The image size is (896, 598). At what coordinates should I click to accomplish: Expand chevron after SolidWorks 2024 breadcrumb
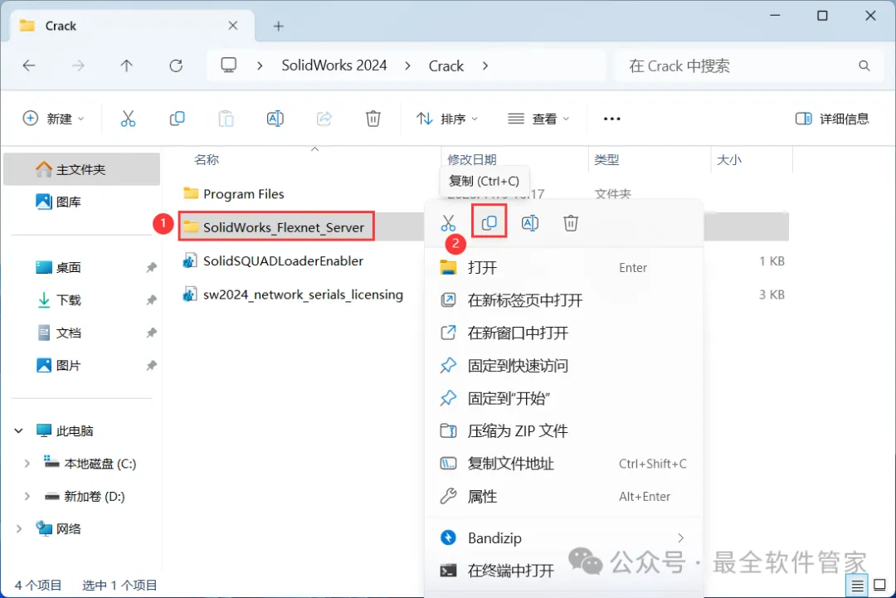coord(407,66)
